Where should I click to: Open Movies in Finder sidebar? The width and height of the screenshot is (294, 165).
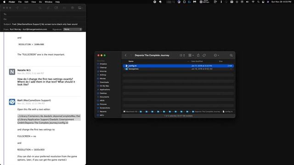click(x=102, y=78)
